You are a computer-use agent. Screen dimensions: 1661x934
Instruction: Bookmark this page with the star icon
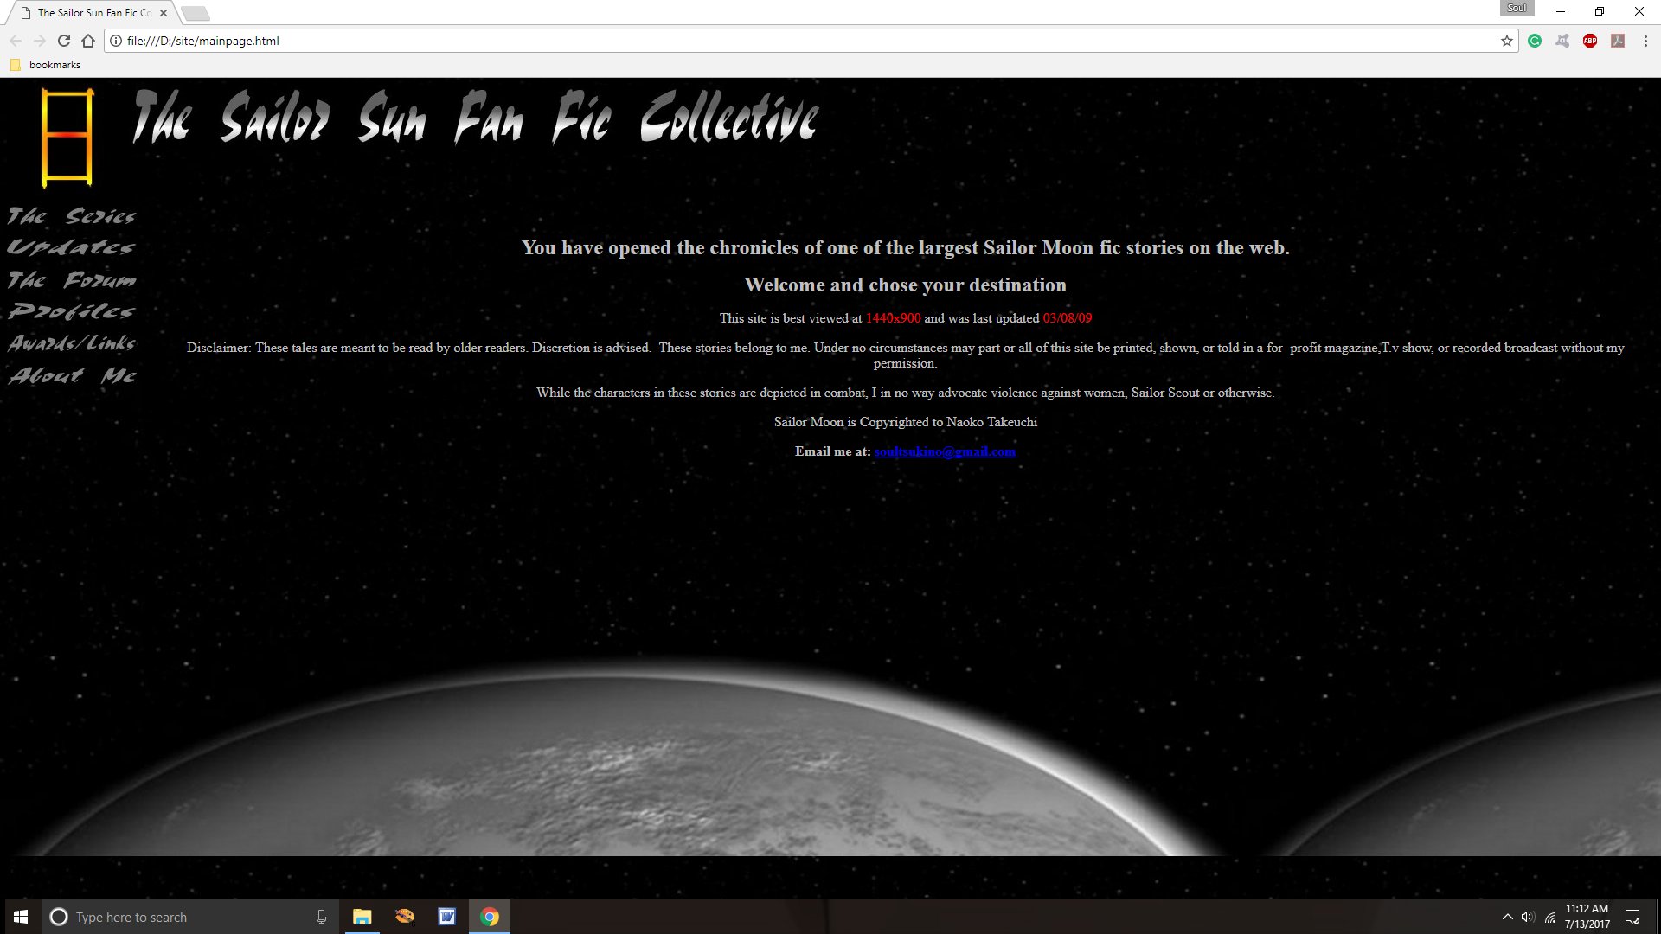coord(1507,41)
